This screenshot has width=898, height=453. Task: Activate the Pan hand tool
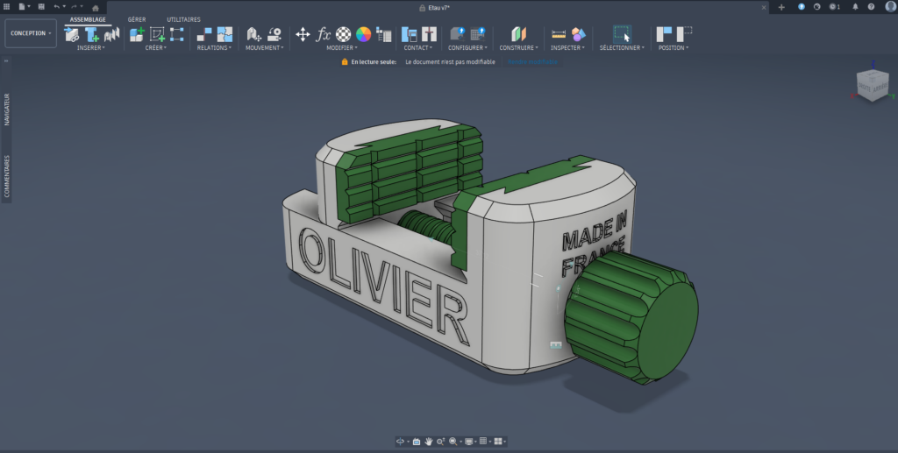tap(429, 442)
